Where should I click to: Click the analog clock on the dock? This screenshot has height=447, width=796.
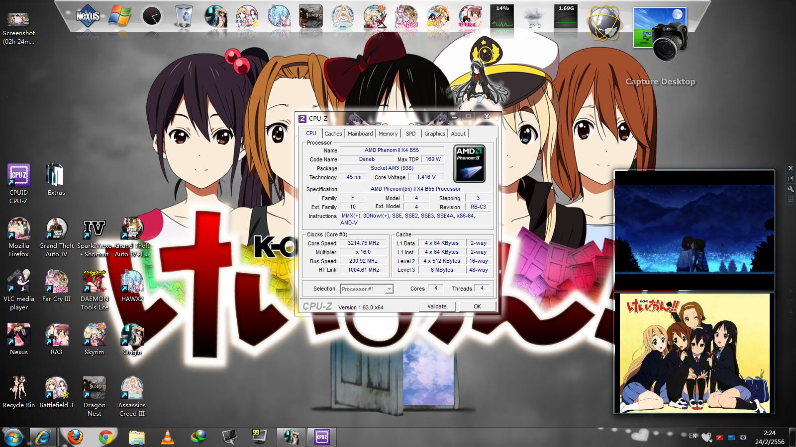tap(152, 16)
